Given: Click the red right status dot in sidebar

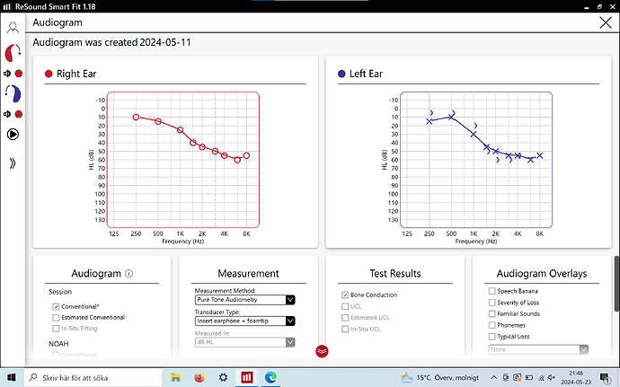Looking at the screenshot, I should pos(19,74).
